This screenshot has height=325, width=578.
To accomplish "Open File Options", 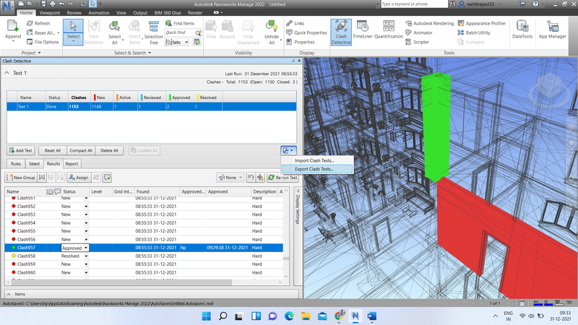I will (x=43, y=42).
